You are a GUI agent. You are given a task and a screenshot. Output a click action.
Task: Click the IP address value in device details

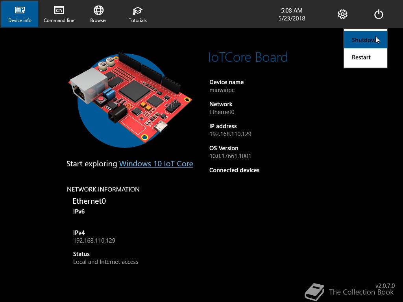point(230,134)
